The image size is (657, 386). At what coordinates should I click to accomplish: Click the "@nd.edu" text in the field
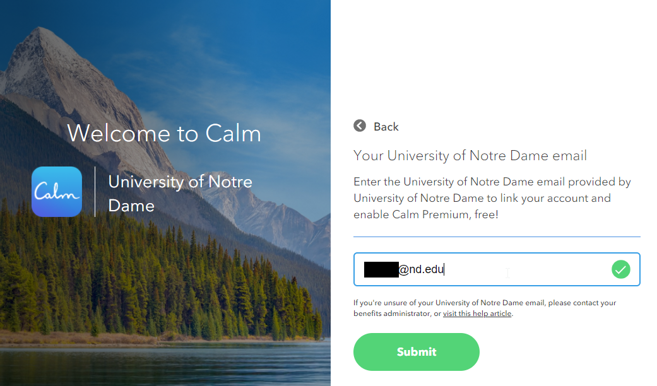click(x=422, y=270)
